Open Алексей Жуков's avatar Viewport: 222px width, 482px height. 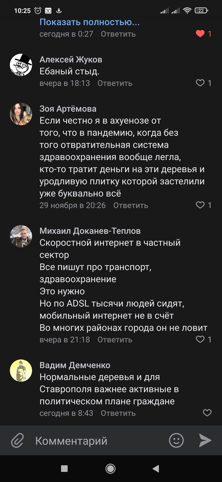coord(21,65)
